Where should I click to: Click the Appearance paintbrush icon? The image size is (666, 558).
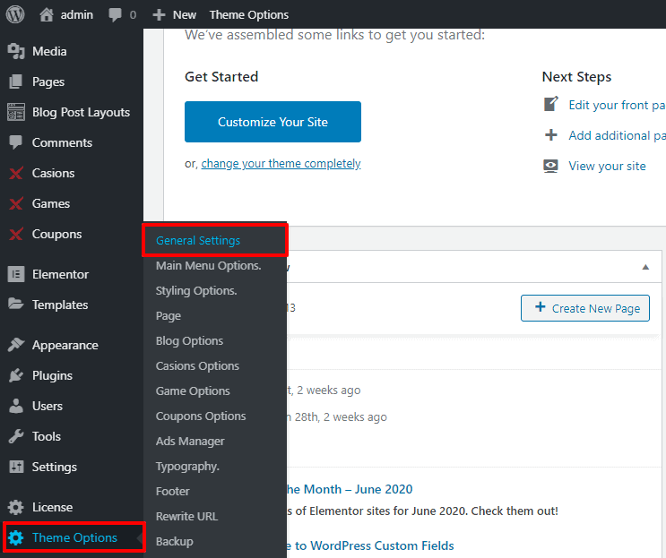click(16, 345)
